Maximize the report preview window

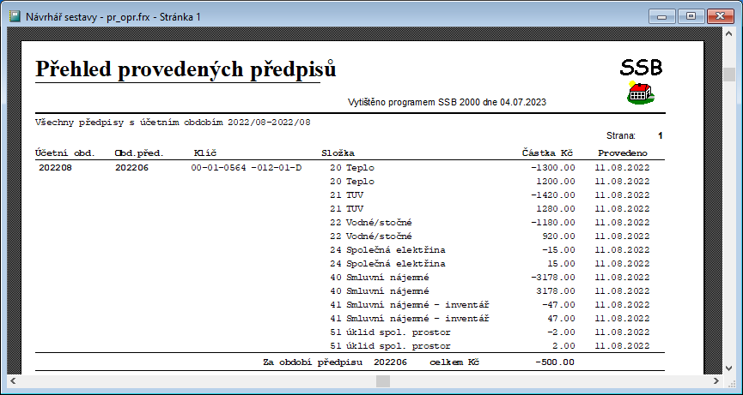pyautogui.click(x=690, y=15)
